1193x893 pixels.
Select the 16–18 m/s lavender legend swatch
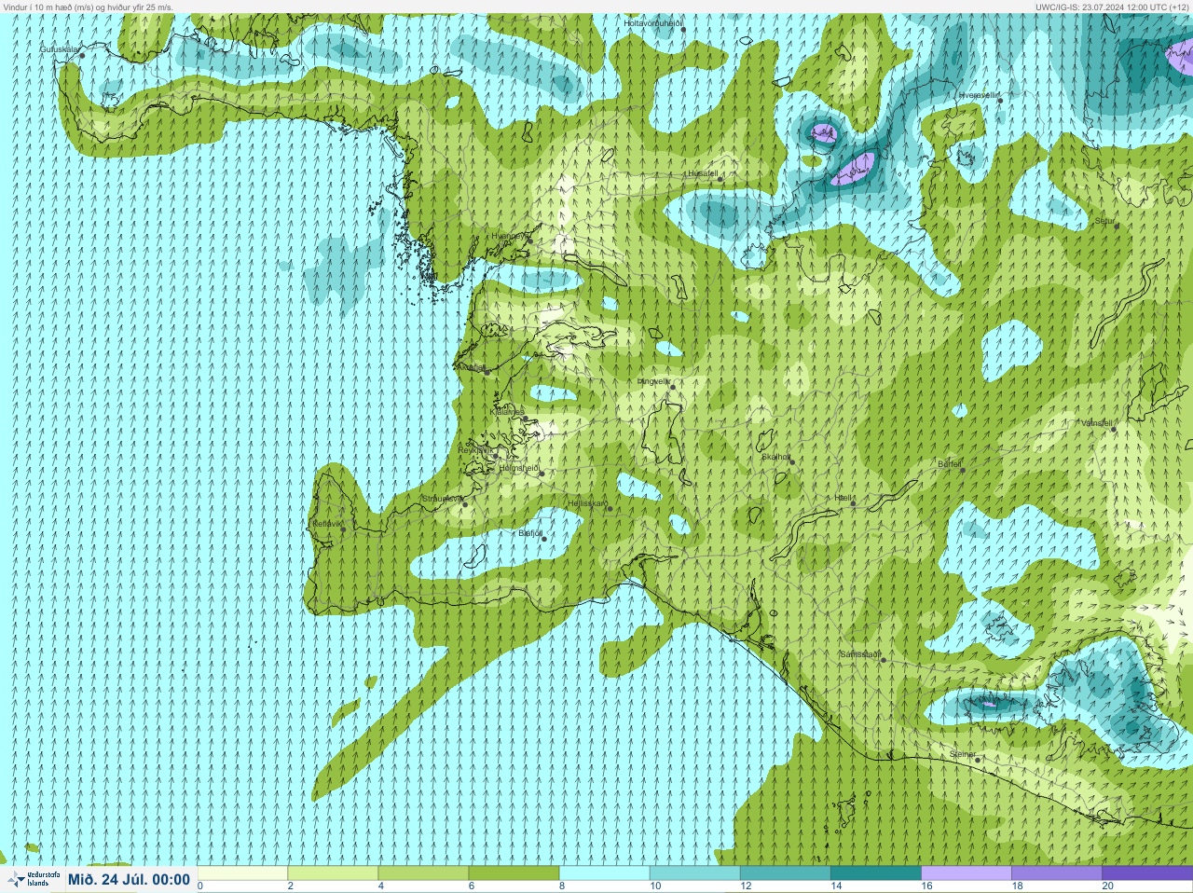pyautogui.click(x=966, y=873)
